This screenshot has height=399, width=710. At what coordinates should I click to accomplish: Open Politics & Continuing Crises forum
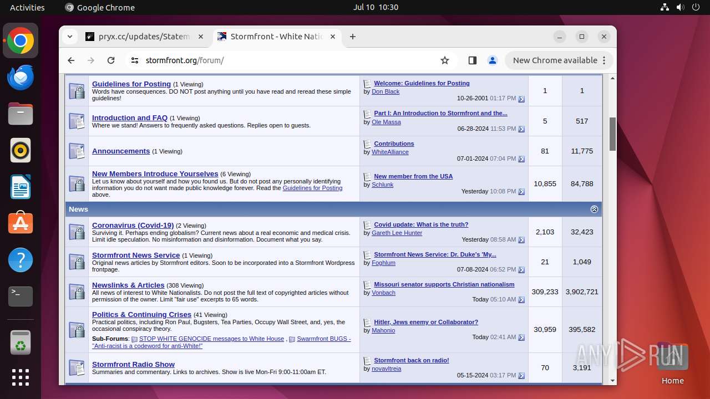coord(141,315)
